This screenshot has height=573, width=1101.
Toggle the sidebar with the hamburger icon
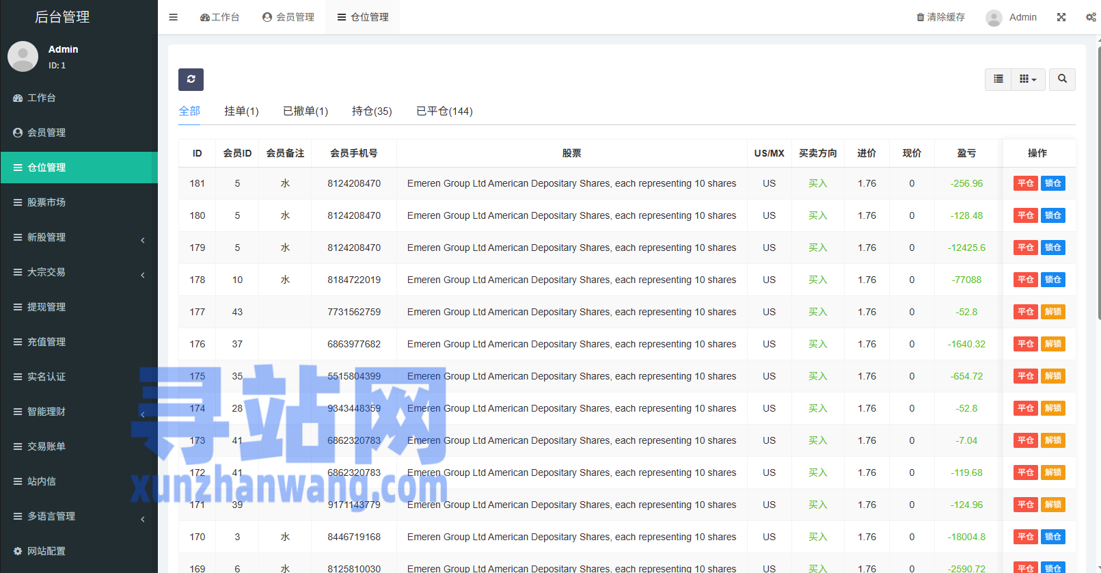click(x=174, y=17)
